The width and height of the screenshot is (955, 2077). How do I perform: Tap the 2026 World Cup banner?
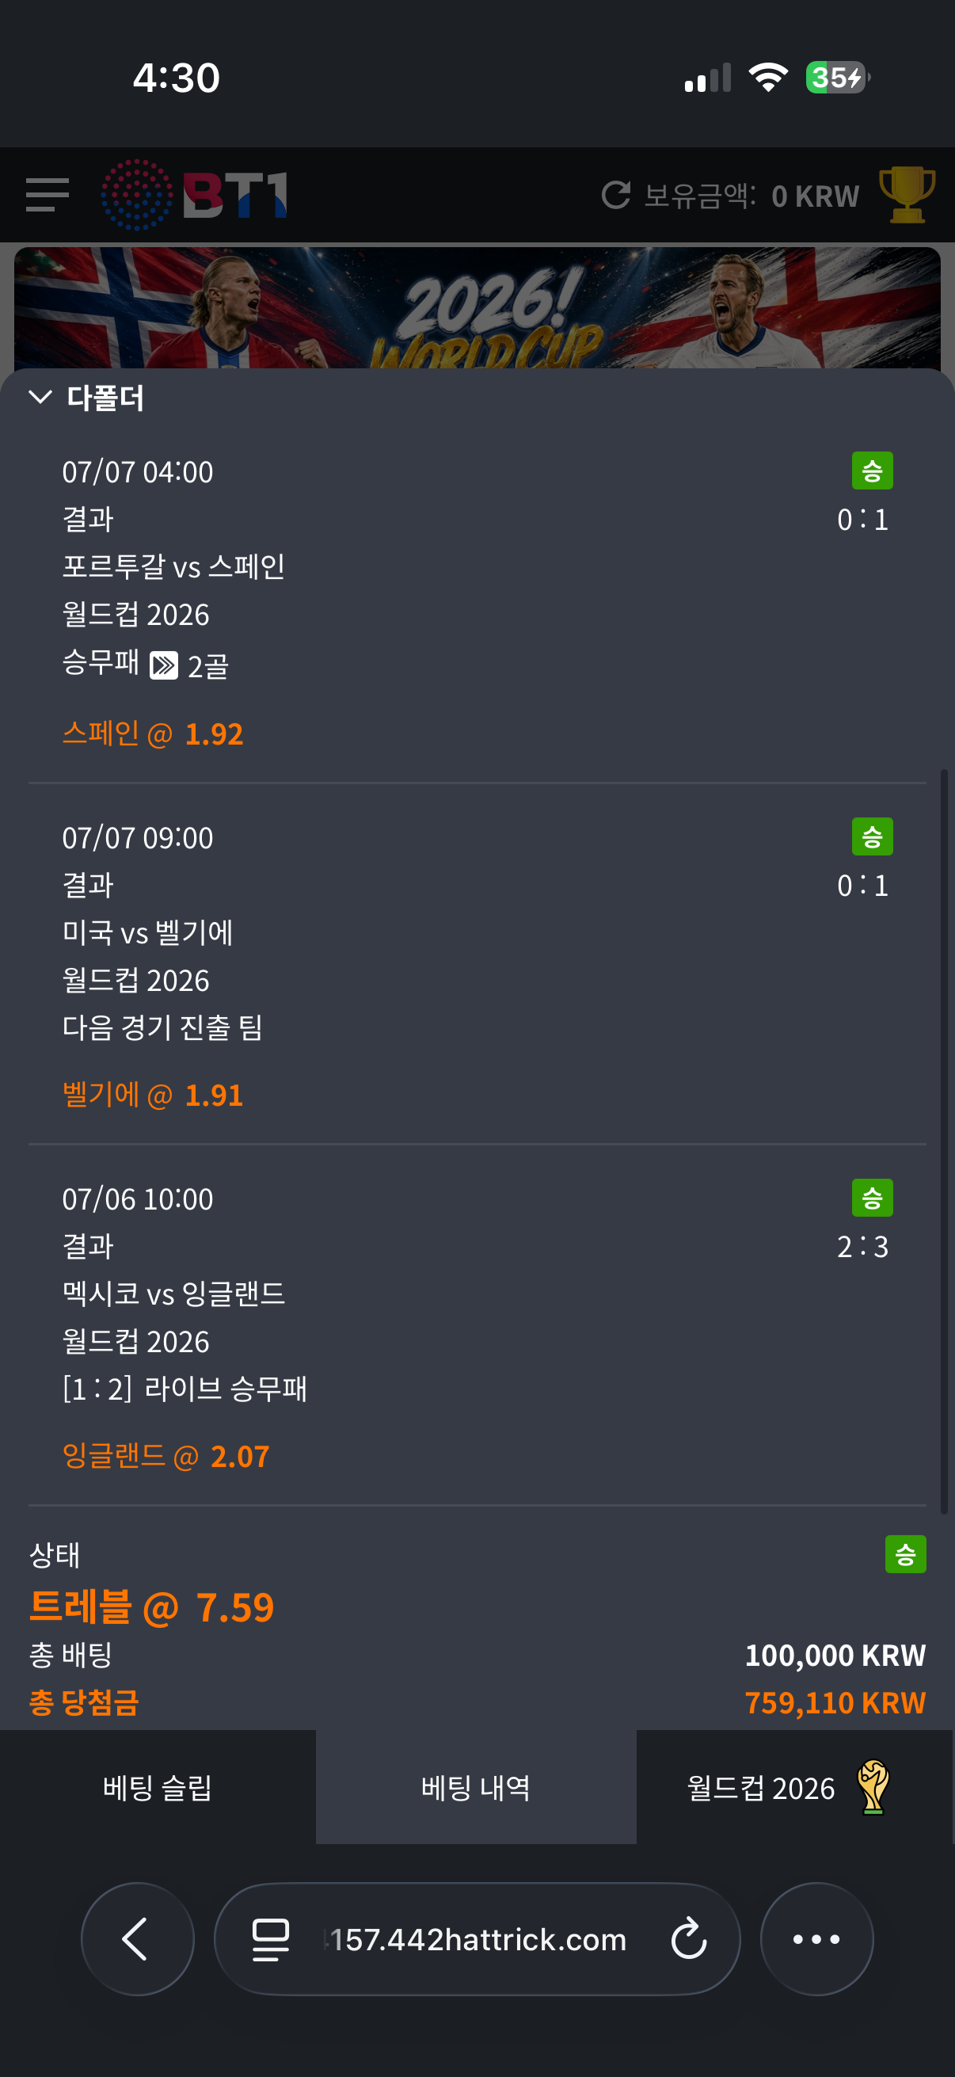pyautogui.click(x=477, y=308)
